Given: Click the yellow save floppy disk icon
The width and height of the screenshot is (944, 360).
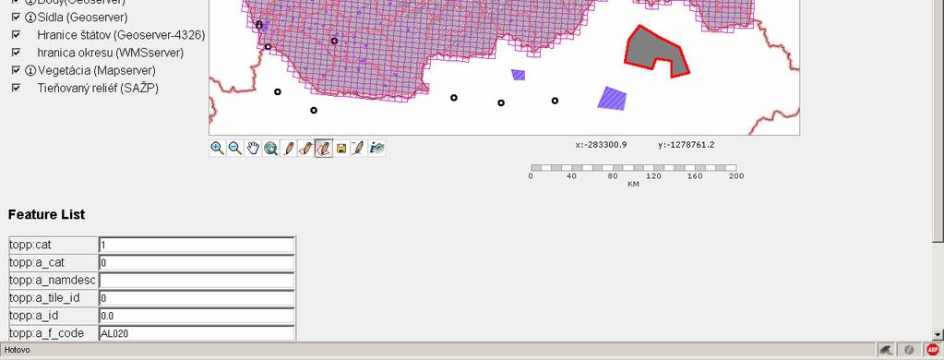Looking at the screenshot, I should click(341, 148).
